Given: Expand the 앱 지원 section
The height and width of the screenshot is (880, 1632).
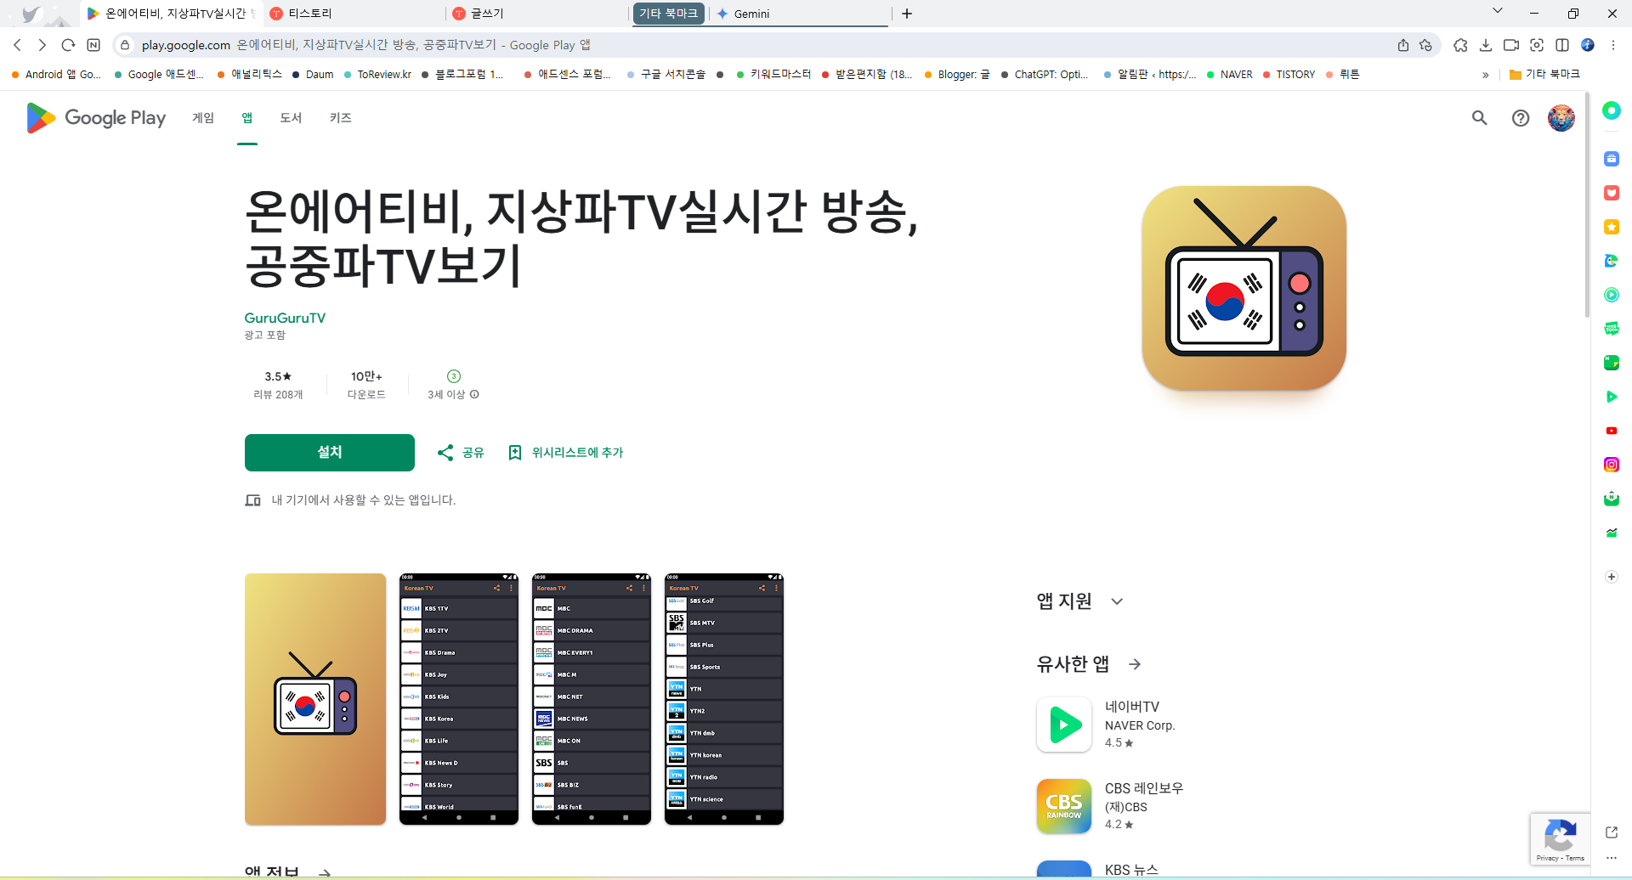Looking at the screenshot, I should (1116, 601).
